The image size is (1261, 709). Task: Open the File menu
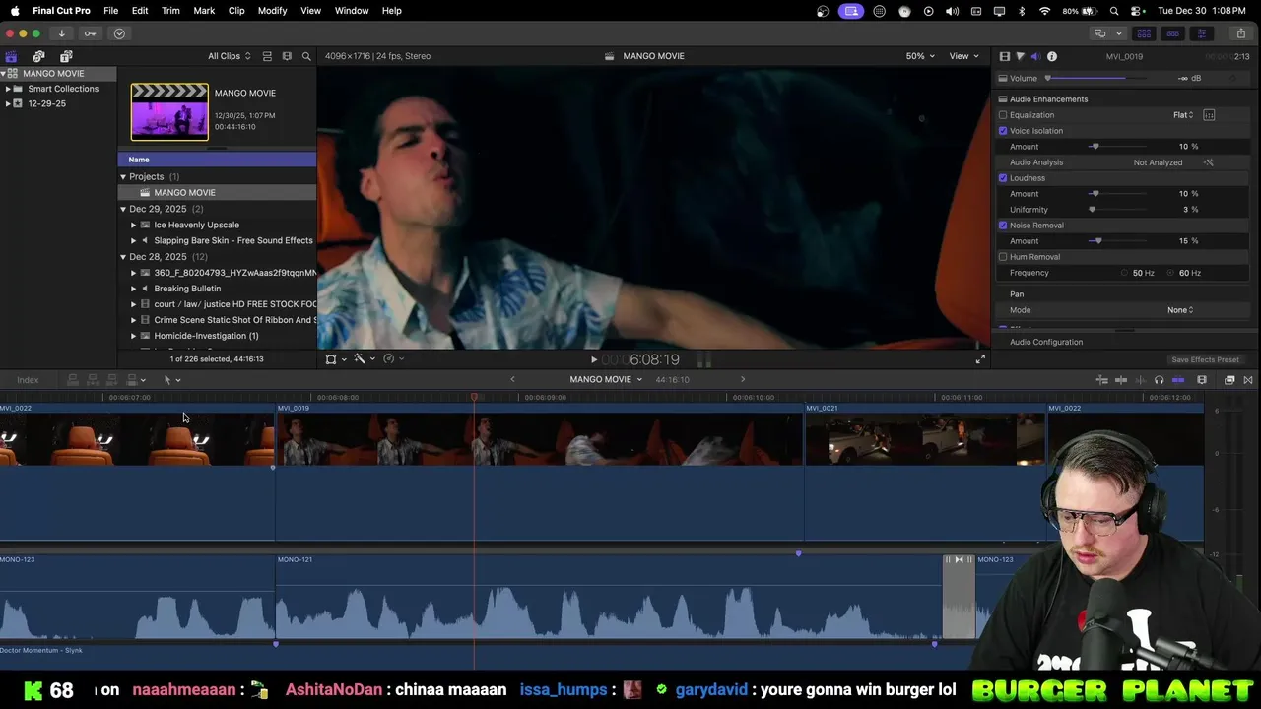pyautogui.click(x=111, y=11)
